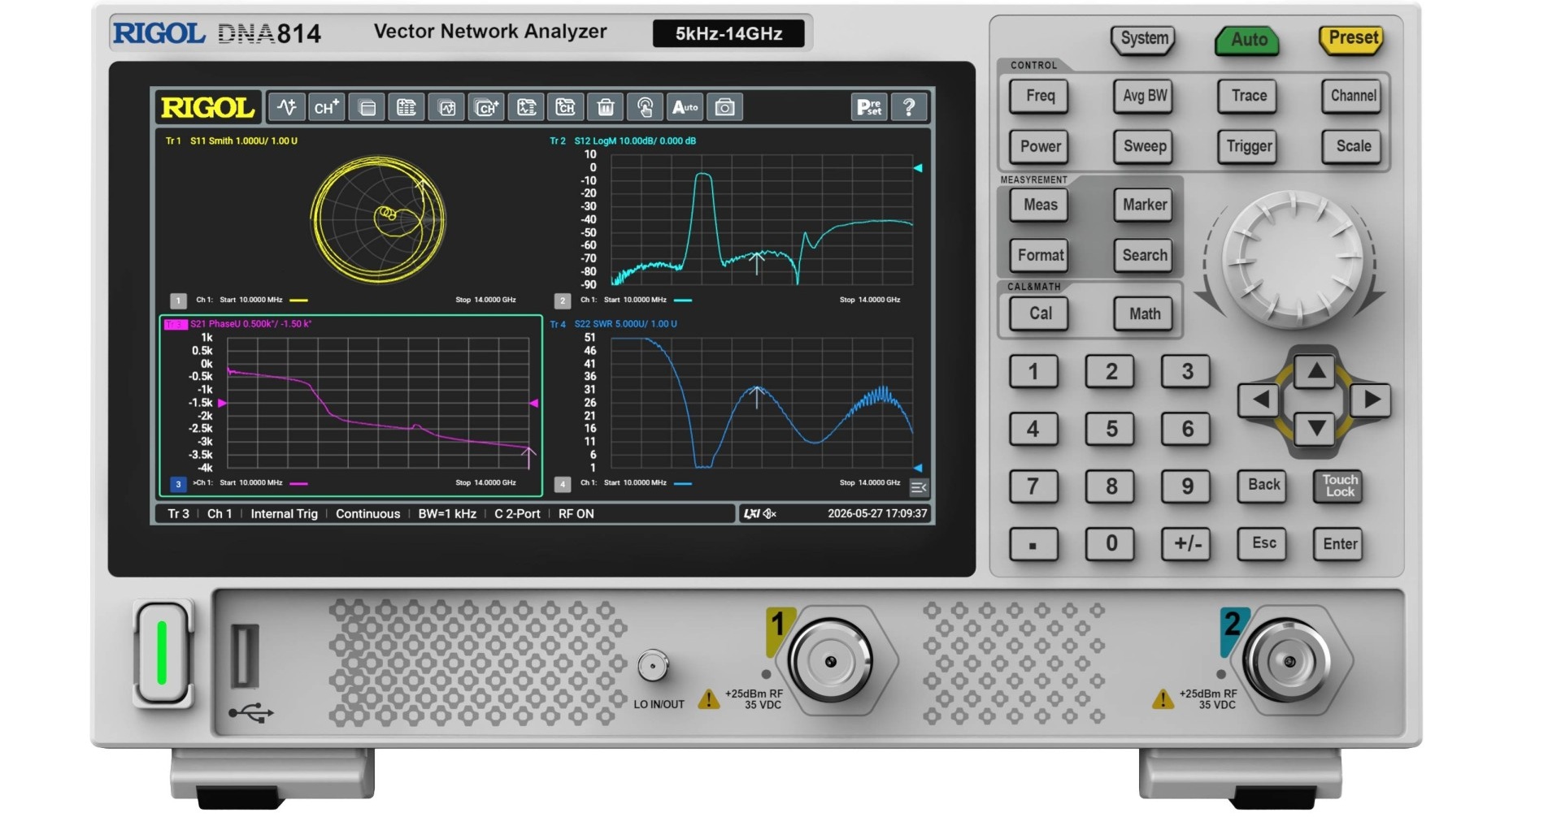Select the active window 3 badge
Viewport: 1561px width, 817px height.
tap(178, 484)
